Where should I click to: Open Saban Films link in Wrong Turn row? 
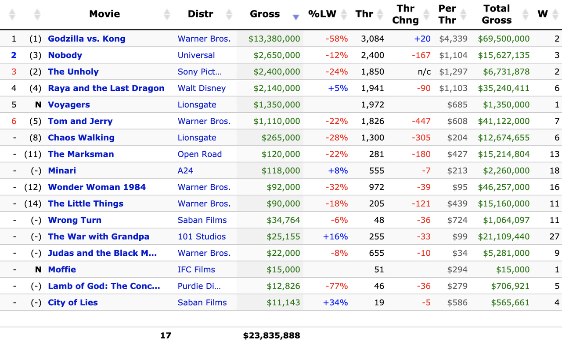pyautogui.click(x=202, y=220)
